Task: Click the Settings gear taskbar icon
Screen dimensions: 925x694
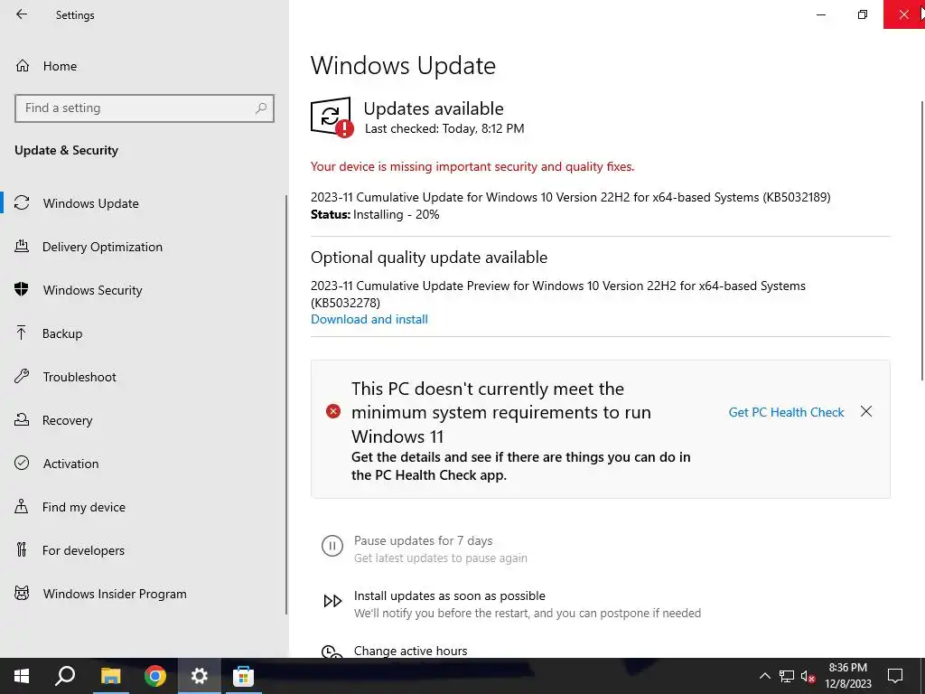Action: [x=200, y=676]
